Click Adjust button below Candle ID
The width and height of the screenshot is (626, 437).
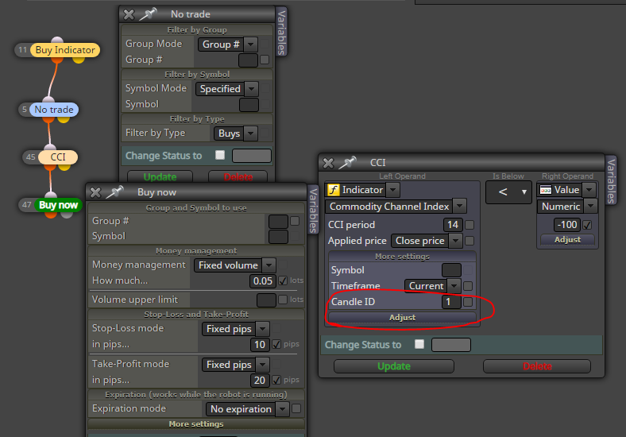[x=403, y=317]
